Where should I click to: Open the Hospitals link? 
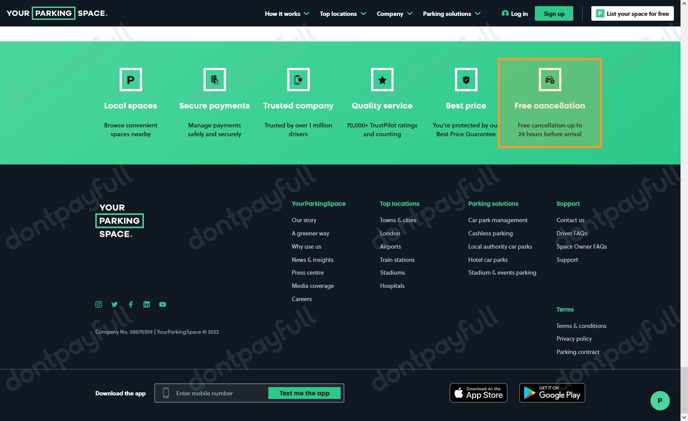click(x=392, y=286)
